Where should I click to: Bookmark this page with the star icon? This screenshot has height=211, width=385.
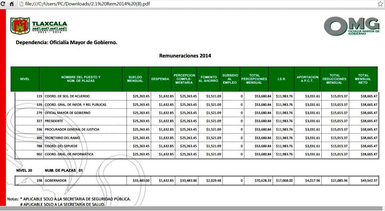pyautogui.click(x=380, y=4)
